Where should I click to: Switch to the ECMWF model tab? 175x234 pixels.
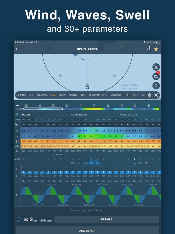[63, 95]
